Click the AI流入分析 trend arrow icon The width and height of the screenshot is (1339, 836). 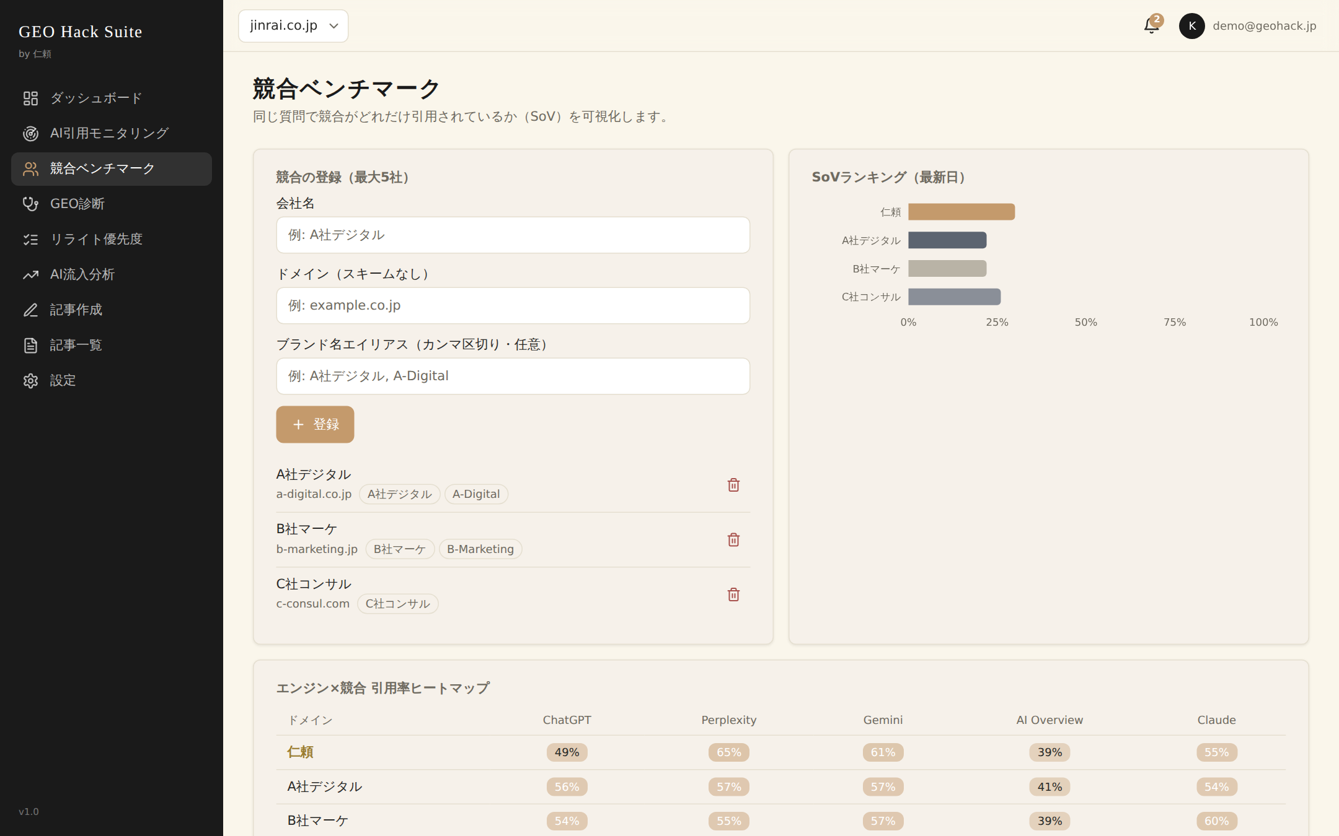(x=30, y=275)
